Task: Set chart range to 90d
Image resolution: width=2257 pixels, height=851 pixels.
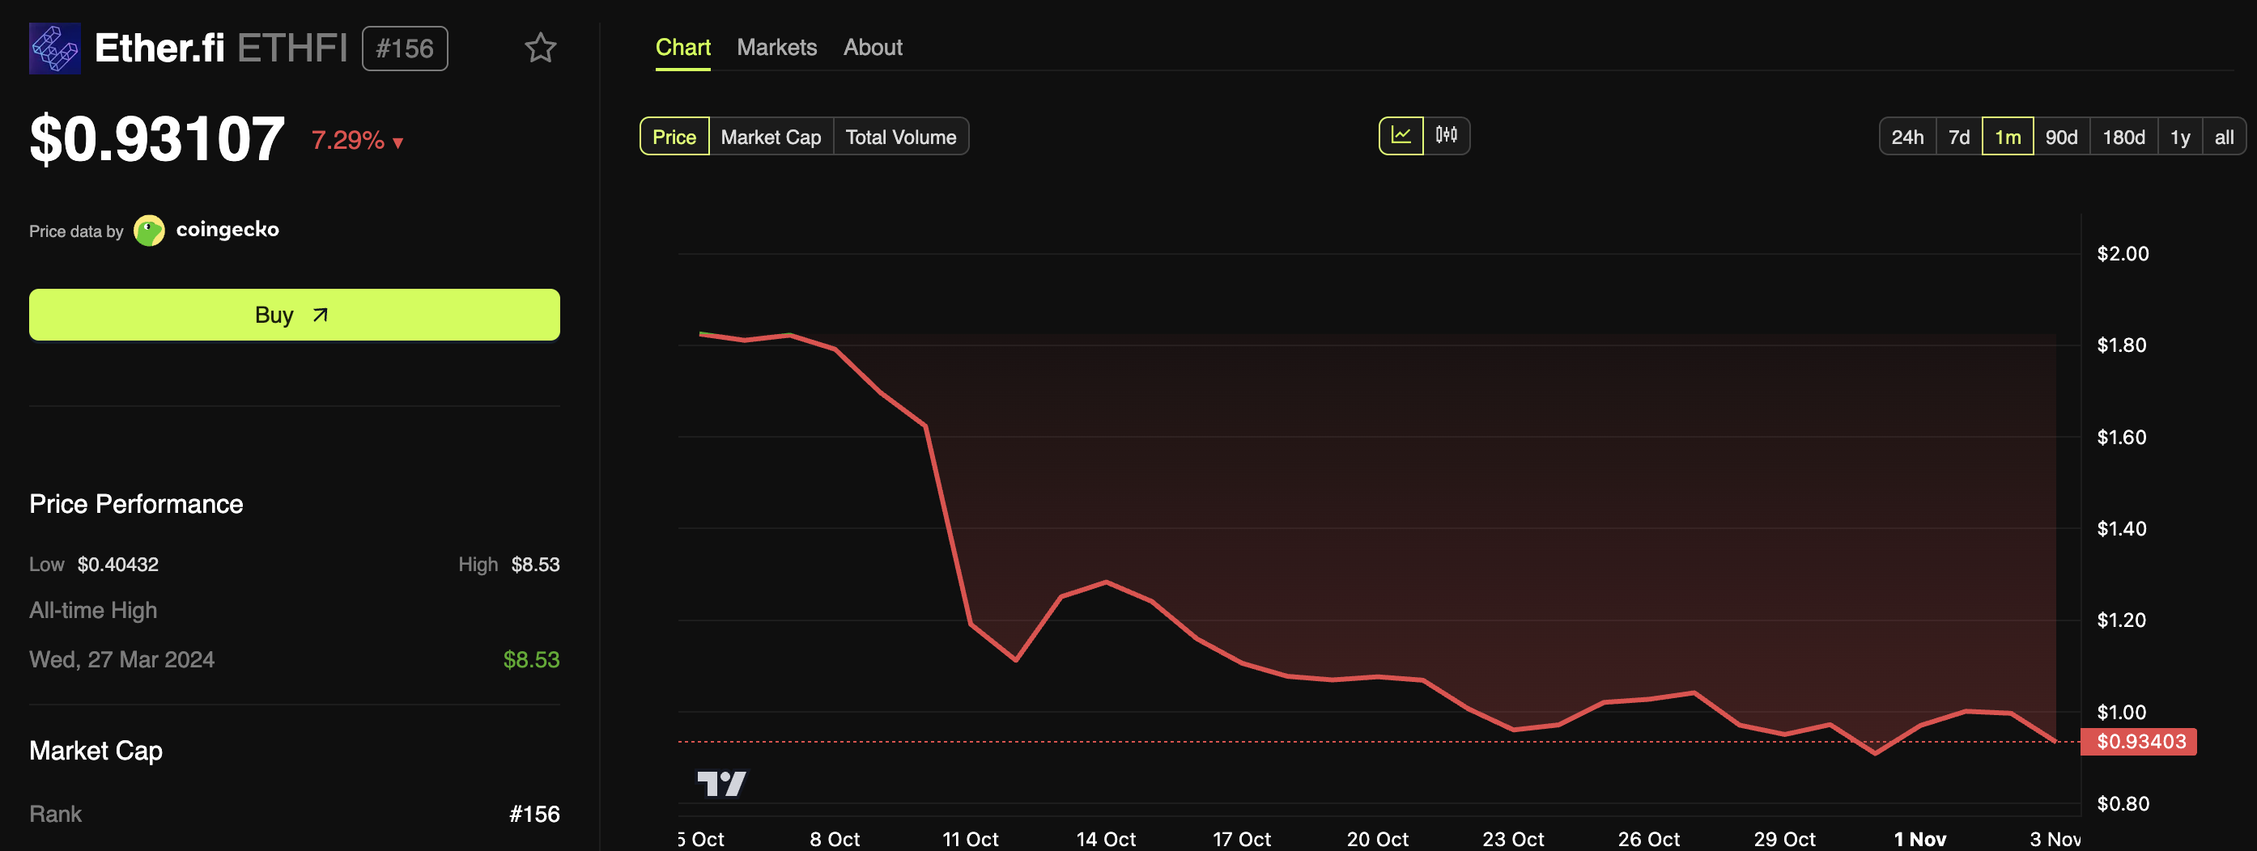Action: click(x=2062, y=137)
